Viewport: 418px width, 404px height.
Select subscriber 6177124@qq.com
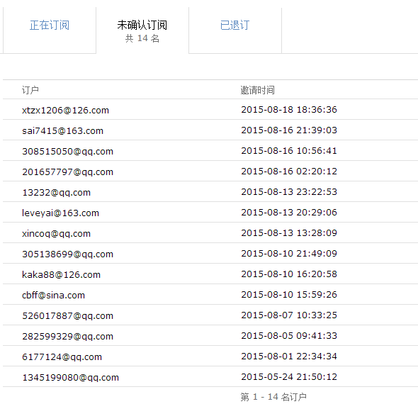(x=62, y=357)
